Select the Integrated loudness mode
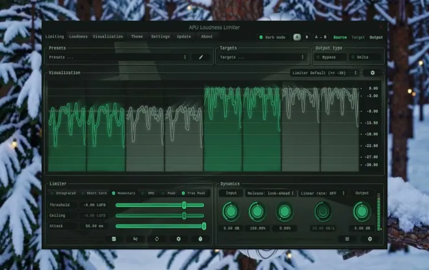Image resolution: width=429 pixels, height=270 pixels. point(63,193)
